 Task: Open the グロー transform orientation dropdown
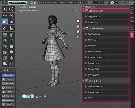tap(97, 3)
